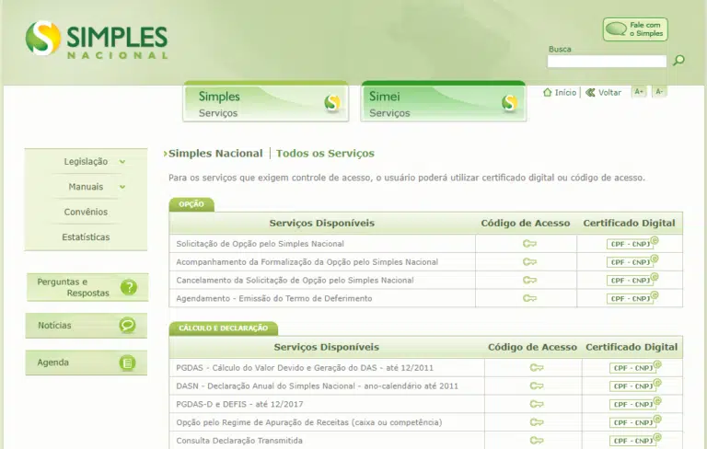707x449 pixels.
Task: Click inside the Busca search field
Action: click(607, 62)
